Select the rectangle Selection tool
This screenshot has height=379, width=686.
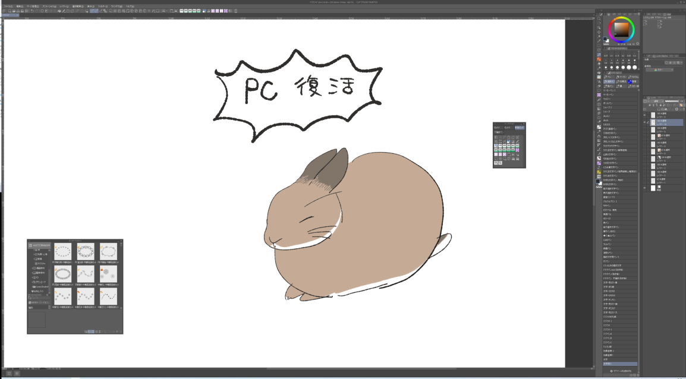click(x=599, y=46)
